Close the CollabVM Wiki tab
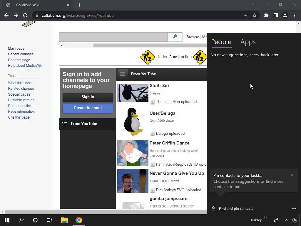Screen dimensions: 301x226 [68, 5]
